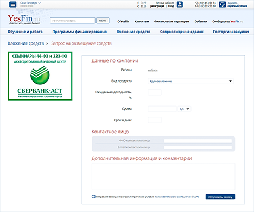Click the YesFin.ru logo
The width and height of the screenshot is (254, 212).
point(24,20)
